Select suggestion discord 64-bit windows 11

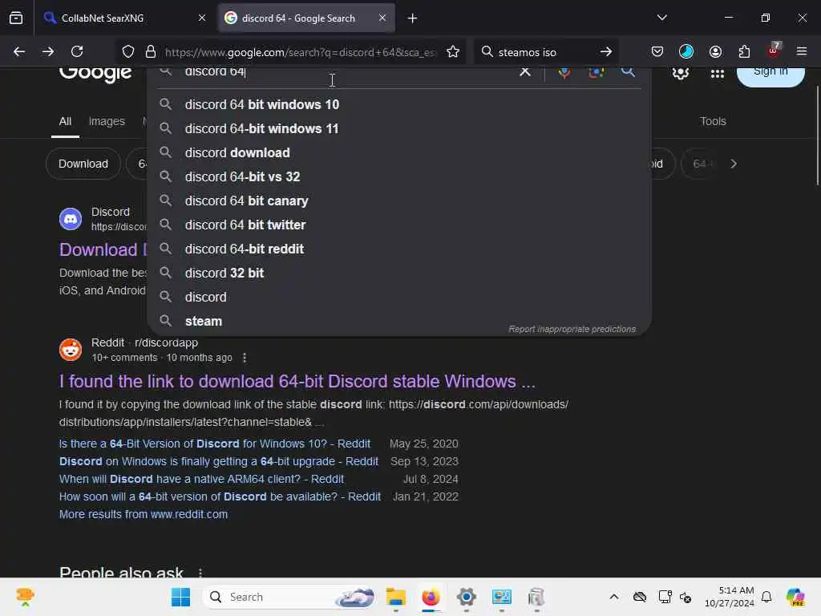point(399,128)
